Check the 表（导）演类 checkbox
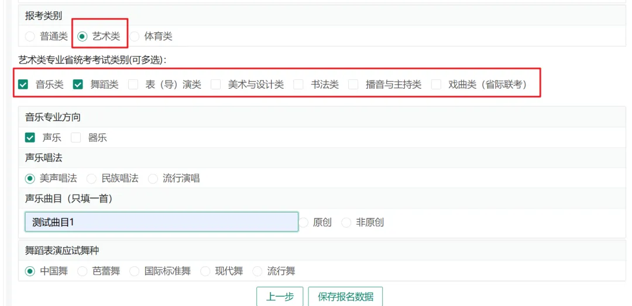The width and height of the screenshot is (632, 306). (133, 85)
